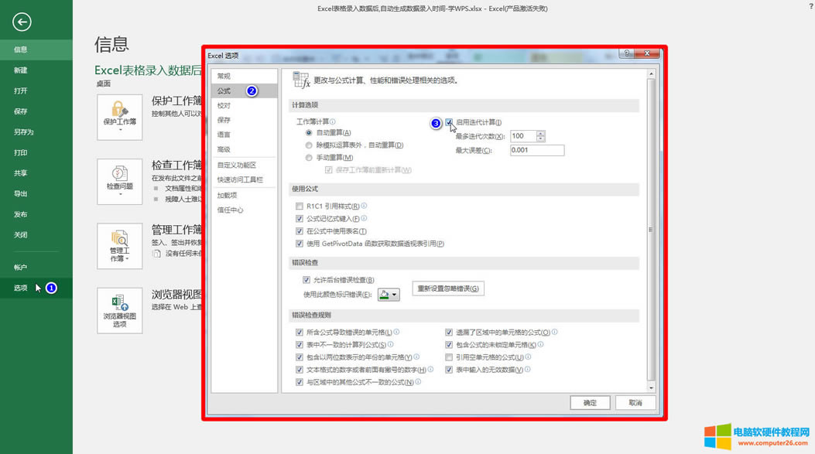Switch to the 校对 category in Excel Options

point(224,107)
